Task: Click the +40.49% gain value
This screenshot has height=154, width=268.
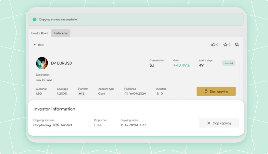Action: 181,65
